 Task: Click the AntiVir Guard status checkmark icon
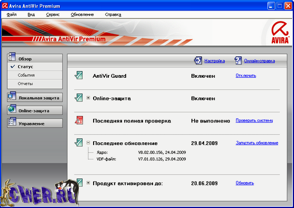click(78, 75)
